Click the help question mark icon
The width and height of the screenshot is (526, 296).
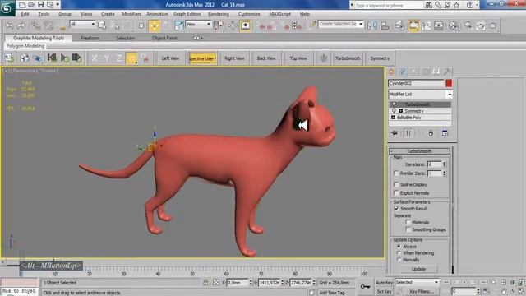point(470,5)
